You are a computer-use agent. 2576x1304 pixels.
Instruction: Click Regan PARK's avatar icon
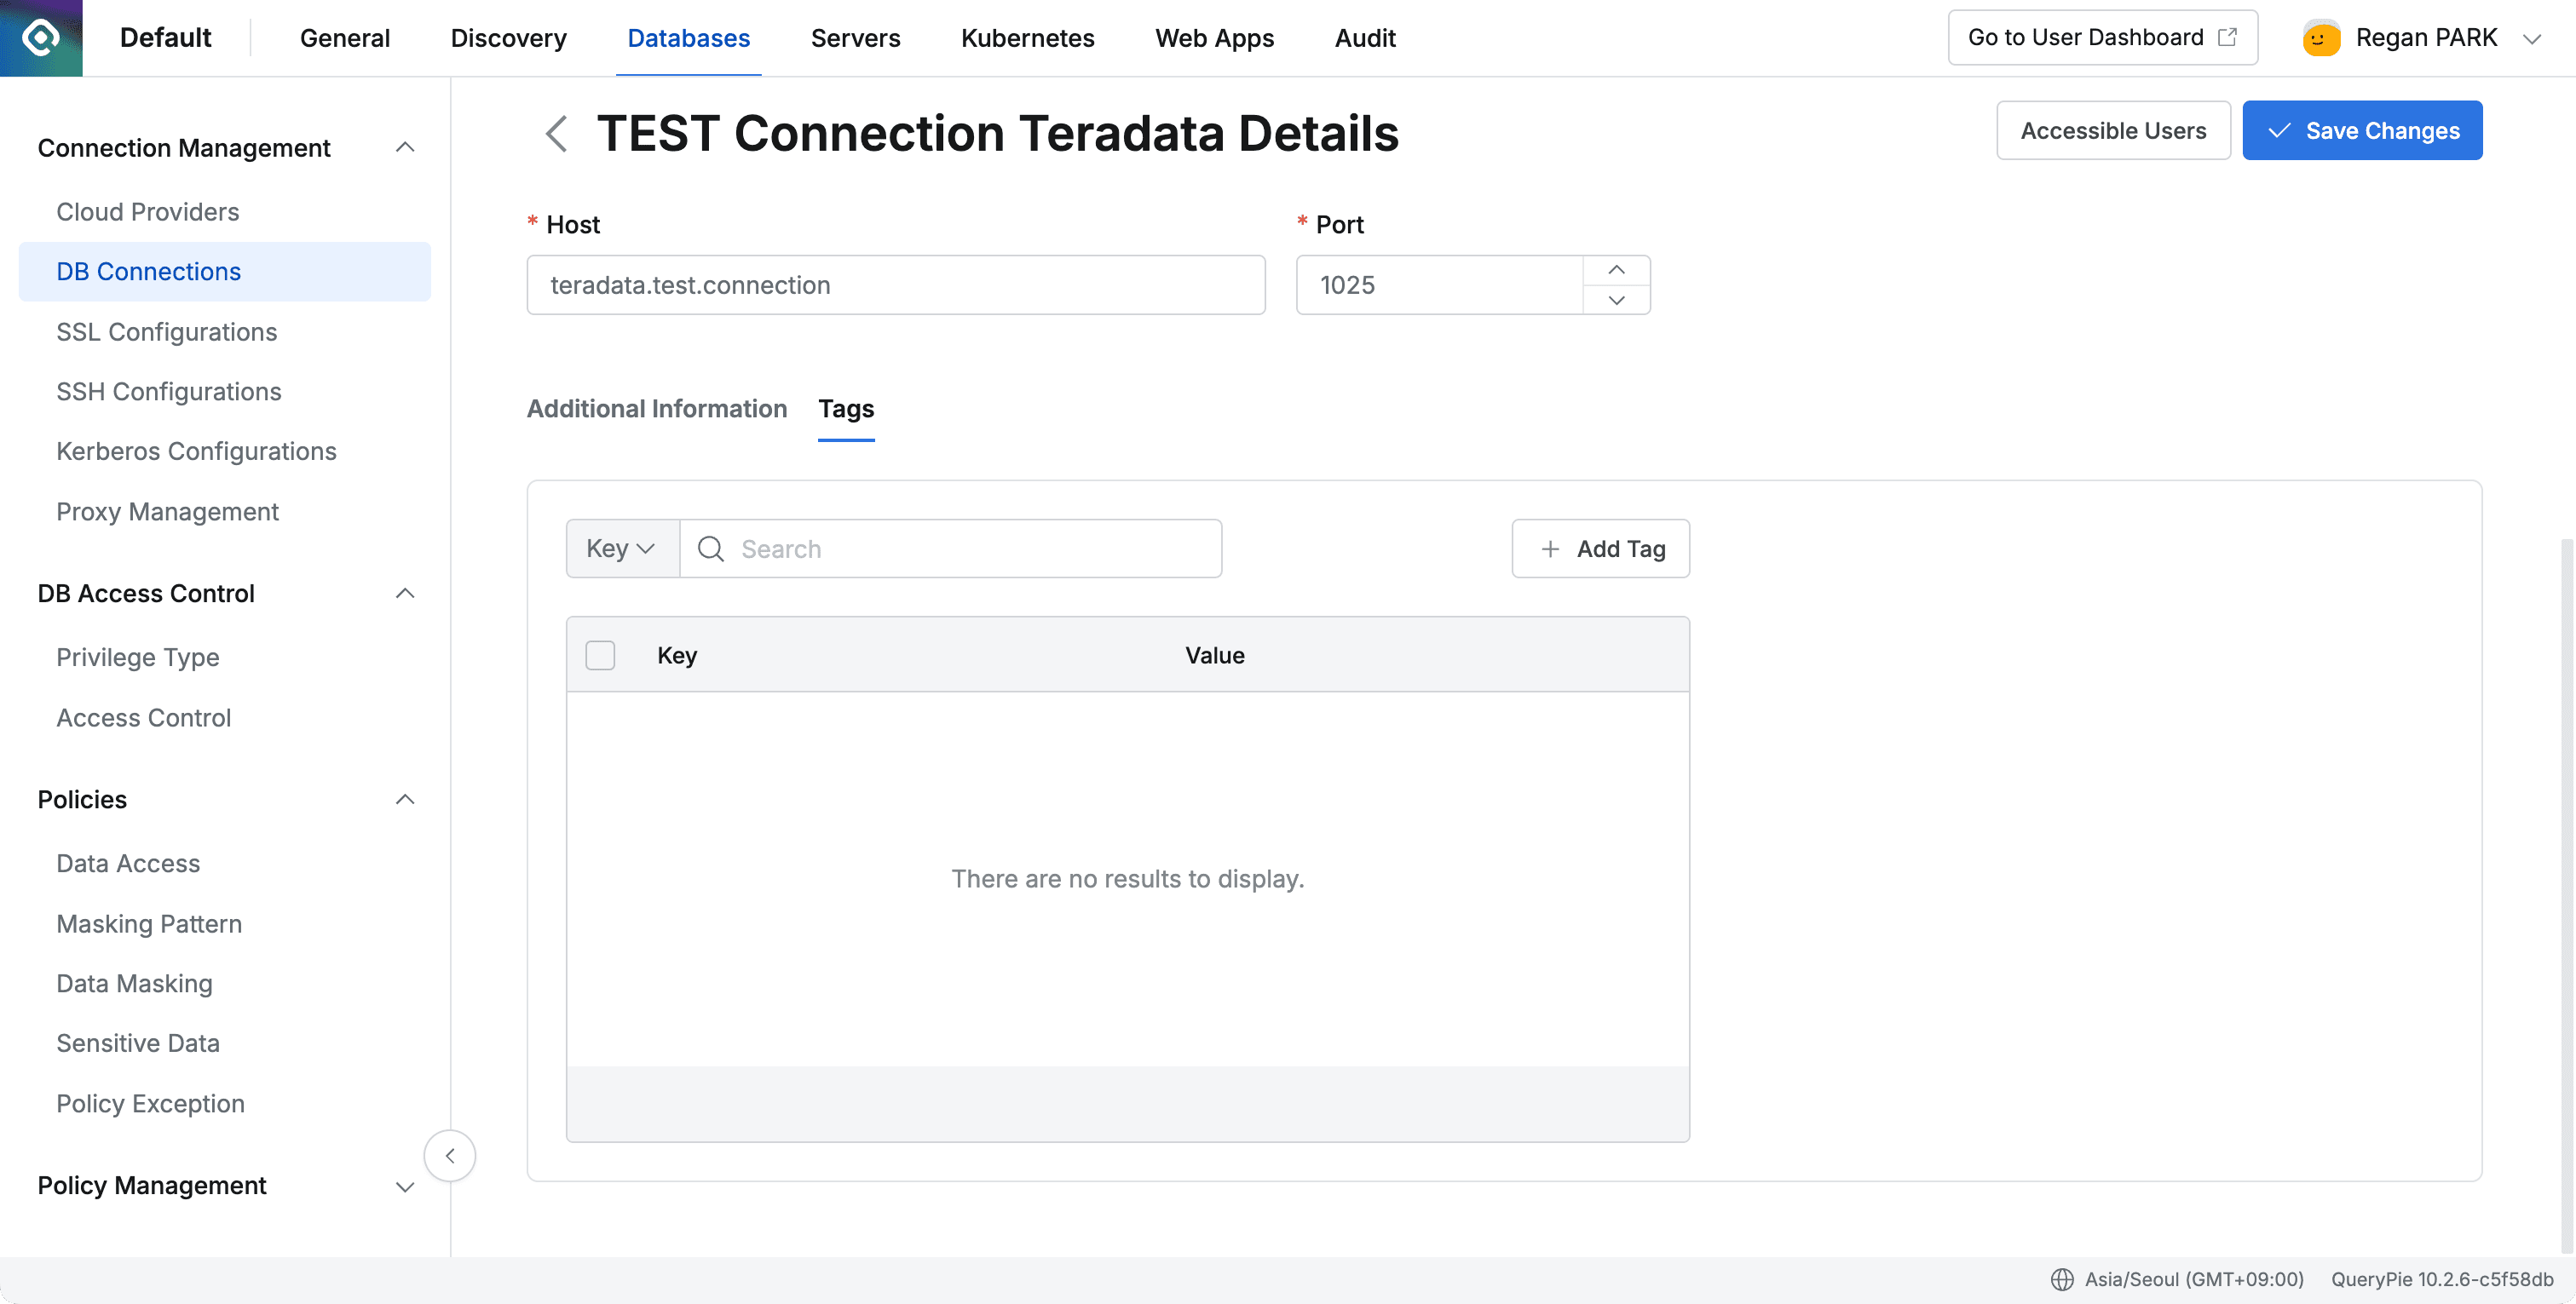(2321, 37)
